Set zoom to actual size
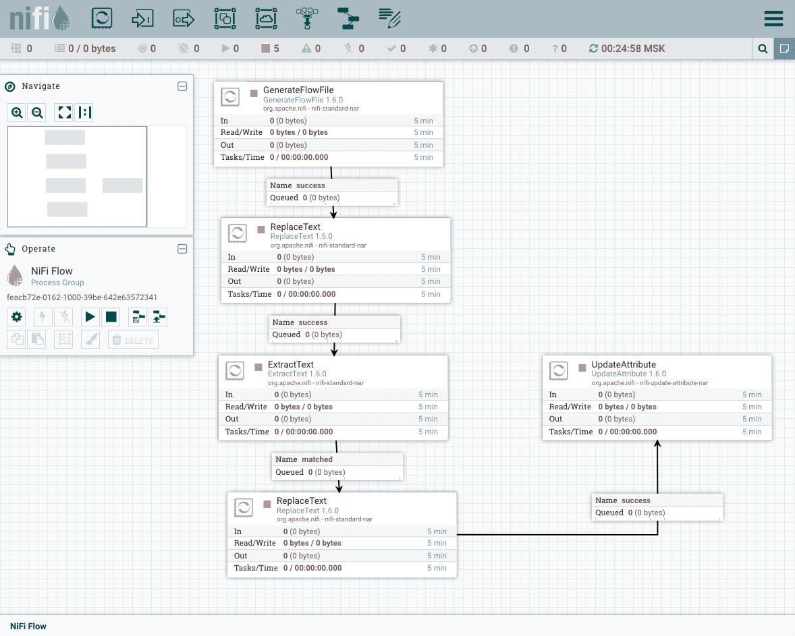Screen dimensions: 795x636 click(x=84, y=113)
